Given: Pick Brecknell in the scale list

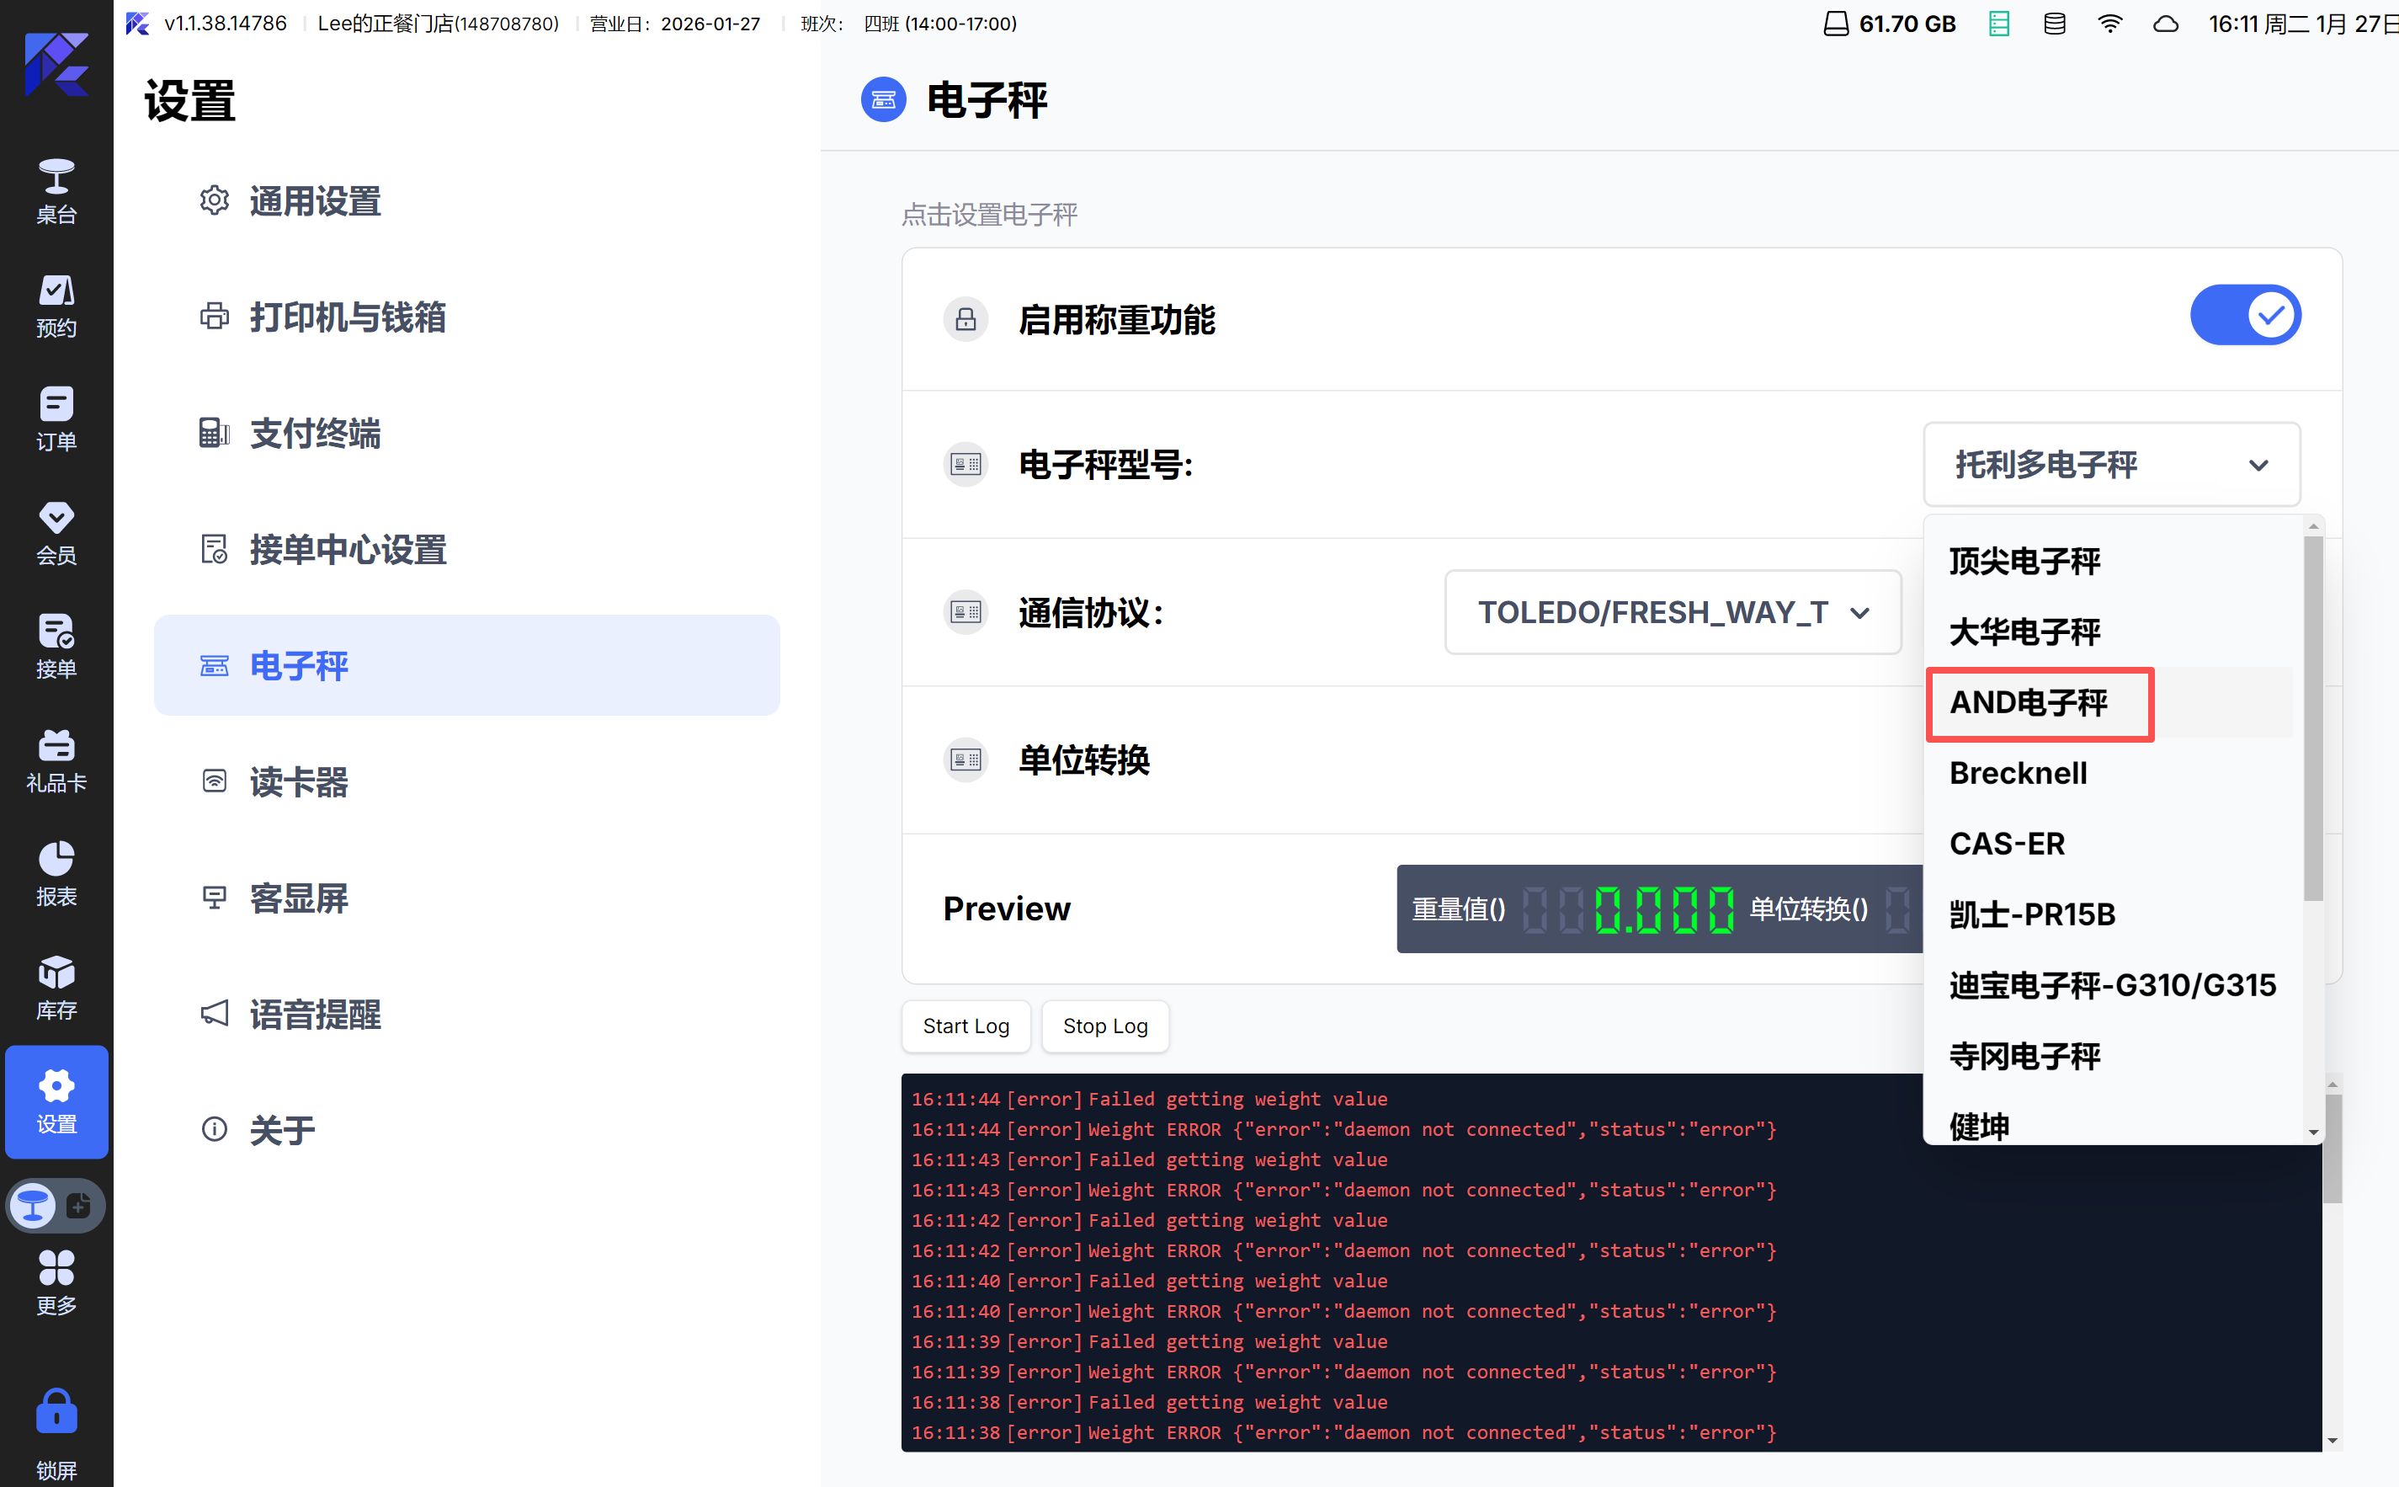Looking at the screenshot, I should 2018,773.
